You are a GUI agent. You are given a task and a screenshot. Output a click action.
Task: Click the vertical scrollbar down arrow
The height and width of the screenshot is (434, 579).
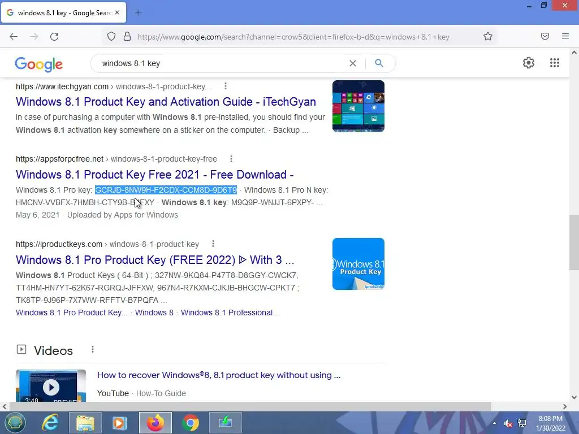574,397
